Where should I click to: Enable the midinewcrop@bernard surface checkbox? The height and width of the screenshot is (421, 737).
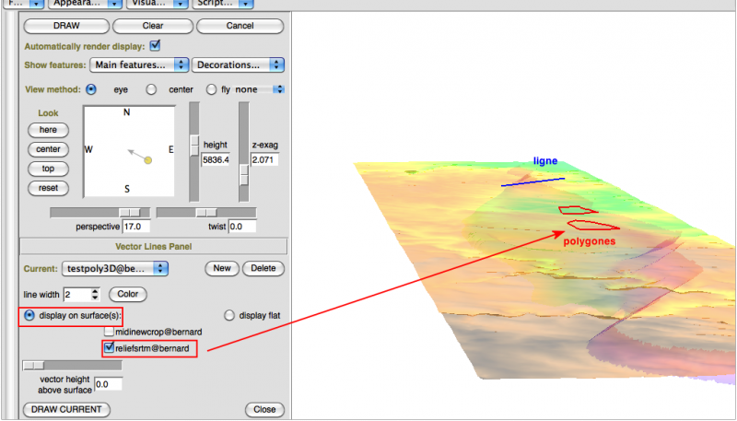click(x=110, y=331)
